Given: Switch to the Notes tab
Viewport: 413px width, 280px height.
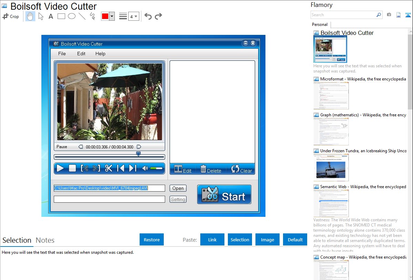Looking at the screenshot, I should point(45,240).
